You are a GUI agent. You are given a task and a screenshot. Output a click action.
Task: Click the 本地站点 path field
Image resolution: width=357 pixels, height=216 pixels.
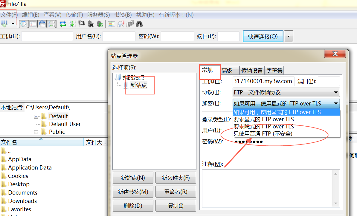tap(66, 107)
